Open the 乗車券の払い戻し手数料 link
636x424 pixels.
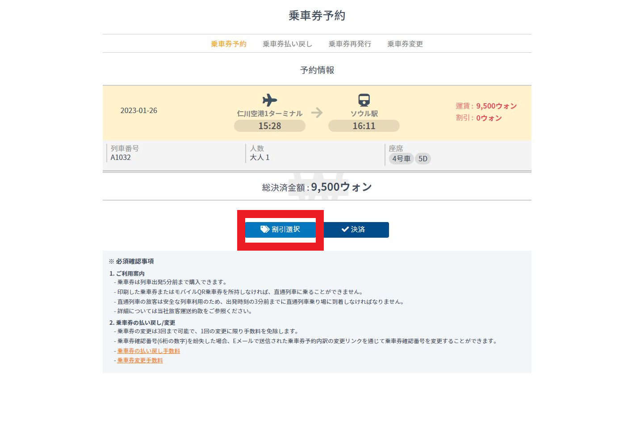pyautogui.click(x=148, y=351)
